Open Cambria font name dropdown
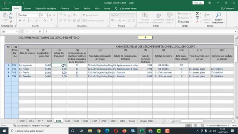Image resolution: width=238 pixels, height=134 pixels. pos(38,15)
